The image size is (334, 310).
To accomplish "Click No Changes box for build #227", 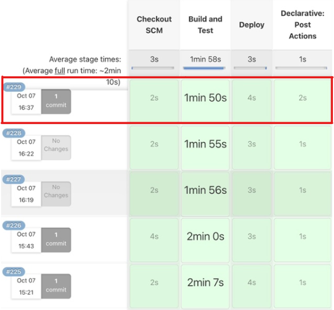I will 56,194.
